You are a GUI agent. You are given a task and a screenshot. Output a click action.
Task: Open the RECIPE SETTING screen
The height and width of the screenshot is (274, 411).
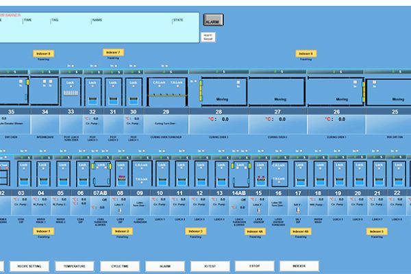point(29,266)
